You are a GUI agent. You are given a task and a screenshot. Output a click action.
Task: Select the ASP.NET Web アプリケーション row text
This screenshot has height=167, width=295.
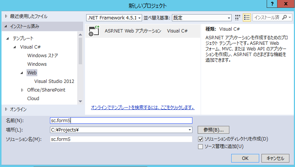[133, 31]
